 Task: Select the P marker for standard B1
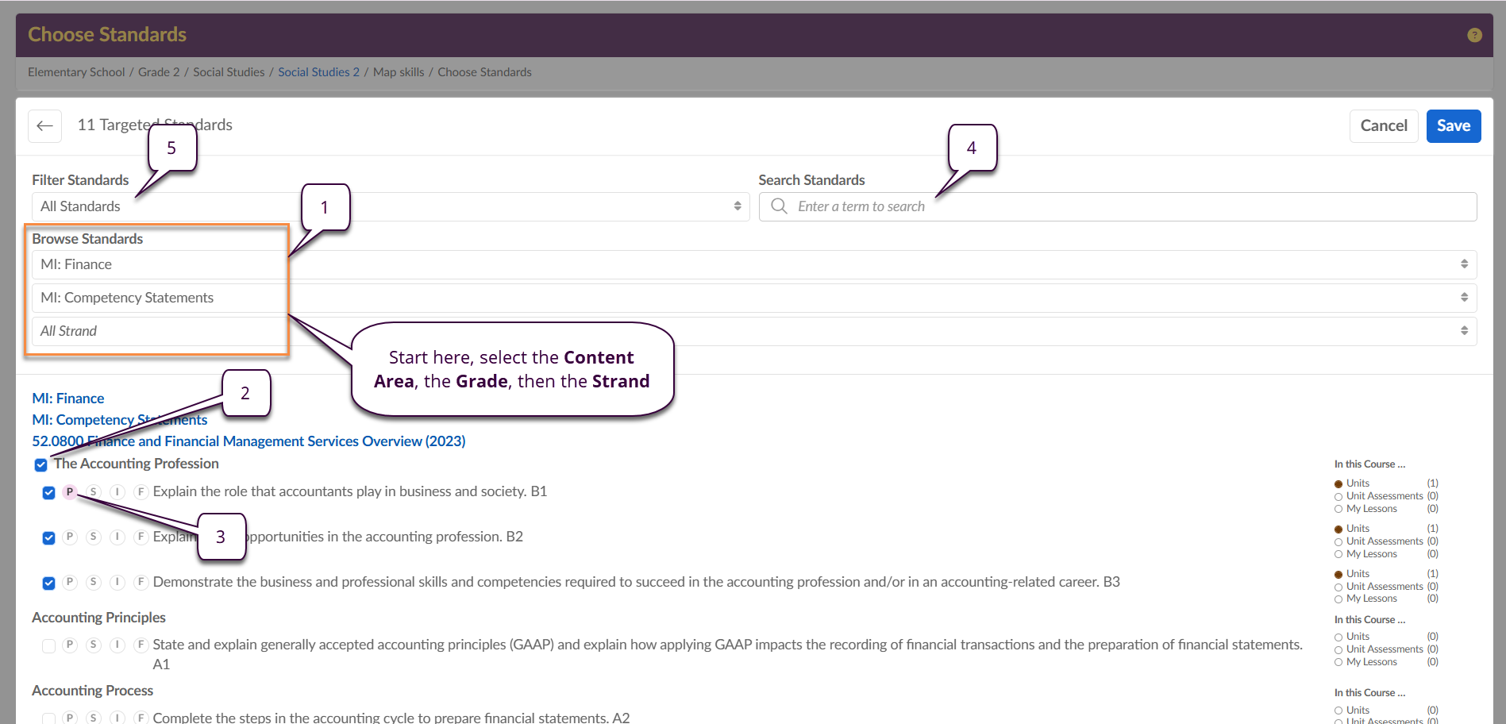(x=70, y=492)
